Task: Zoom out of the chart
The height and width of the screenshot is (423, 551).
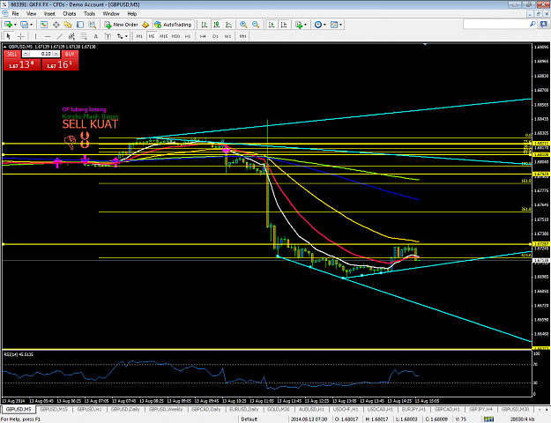Action: (x=256, y=25)
